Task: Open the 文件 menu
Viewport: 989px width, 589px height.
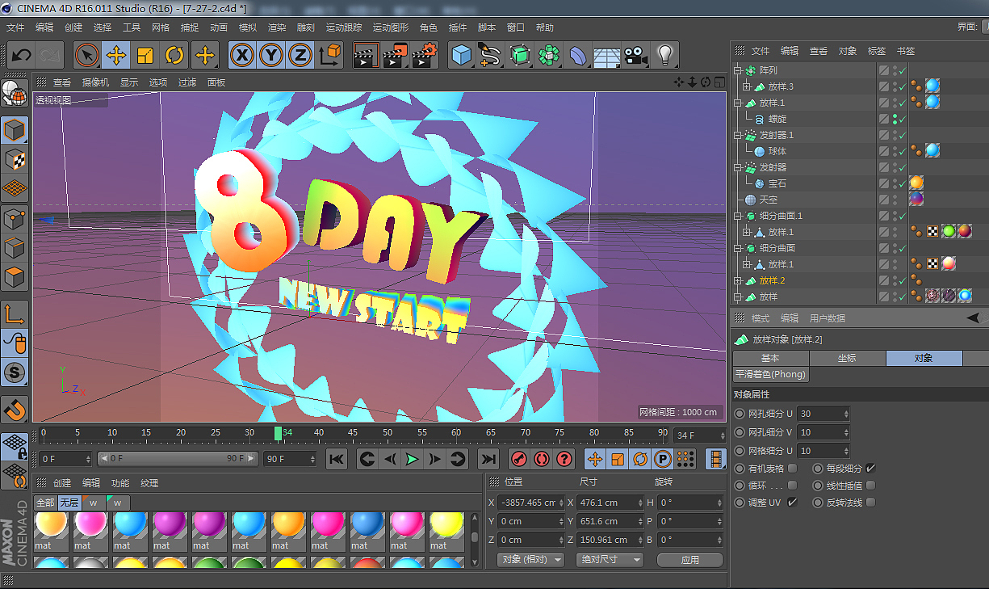Action: (x=15, y=27)
